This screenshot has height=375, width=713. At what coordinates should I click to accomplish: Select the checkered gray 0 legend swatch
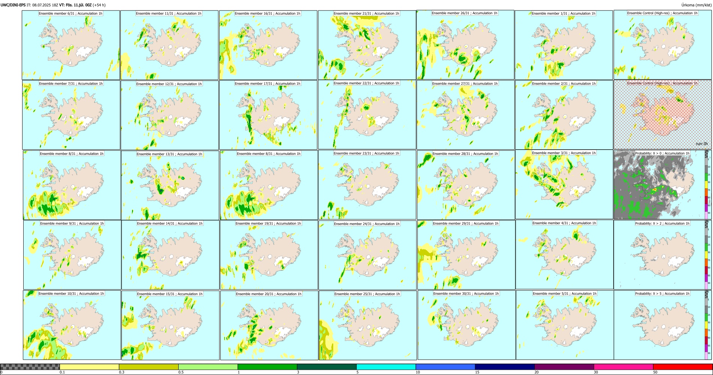click(x=30, y=367)
